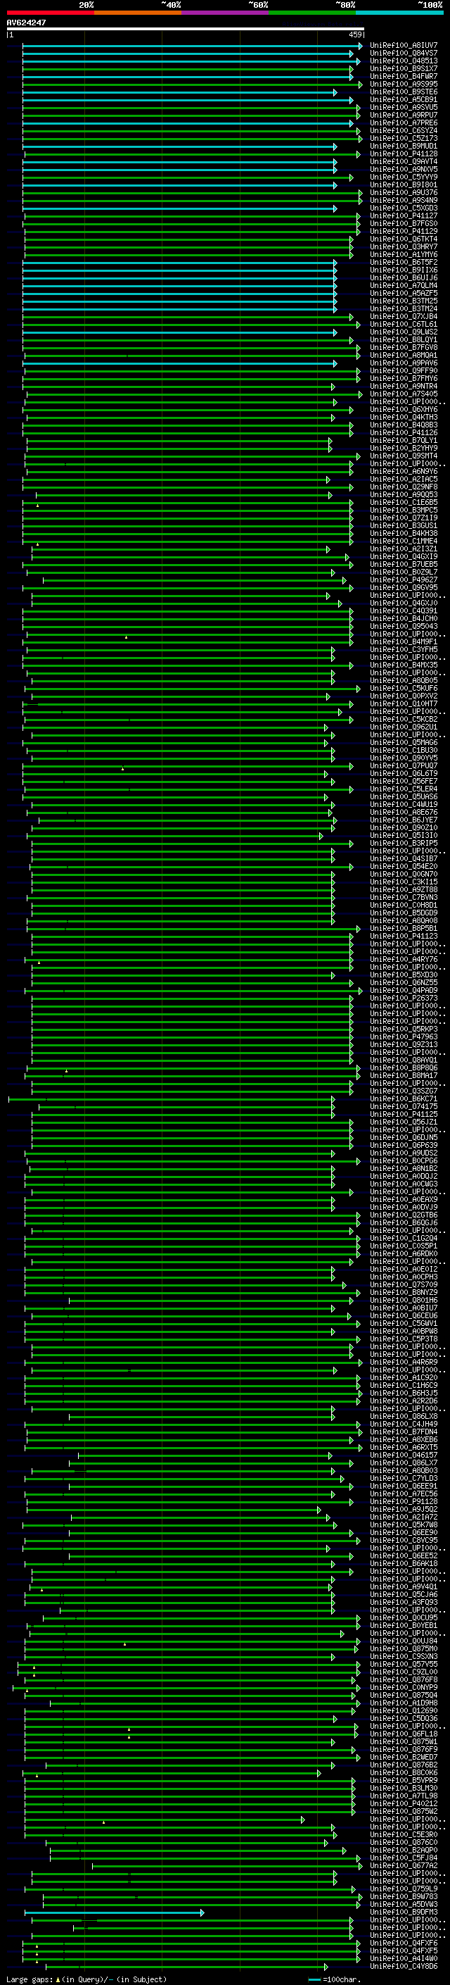
Task: Open hit UniRef100_B4FWR7
Action: (404, 76)
